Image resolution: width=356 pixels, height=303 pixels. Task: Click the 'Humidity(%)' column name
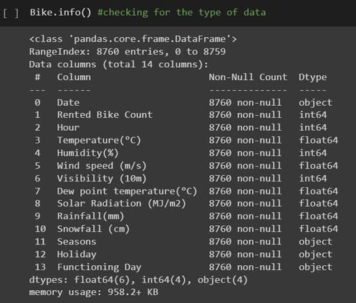click(x=87, y=153)
